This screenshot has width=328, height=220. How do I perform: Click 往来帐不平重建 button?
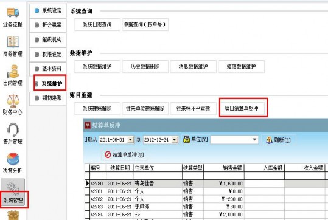pos(194,108)
